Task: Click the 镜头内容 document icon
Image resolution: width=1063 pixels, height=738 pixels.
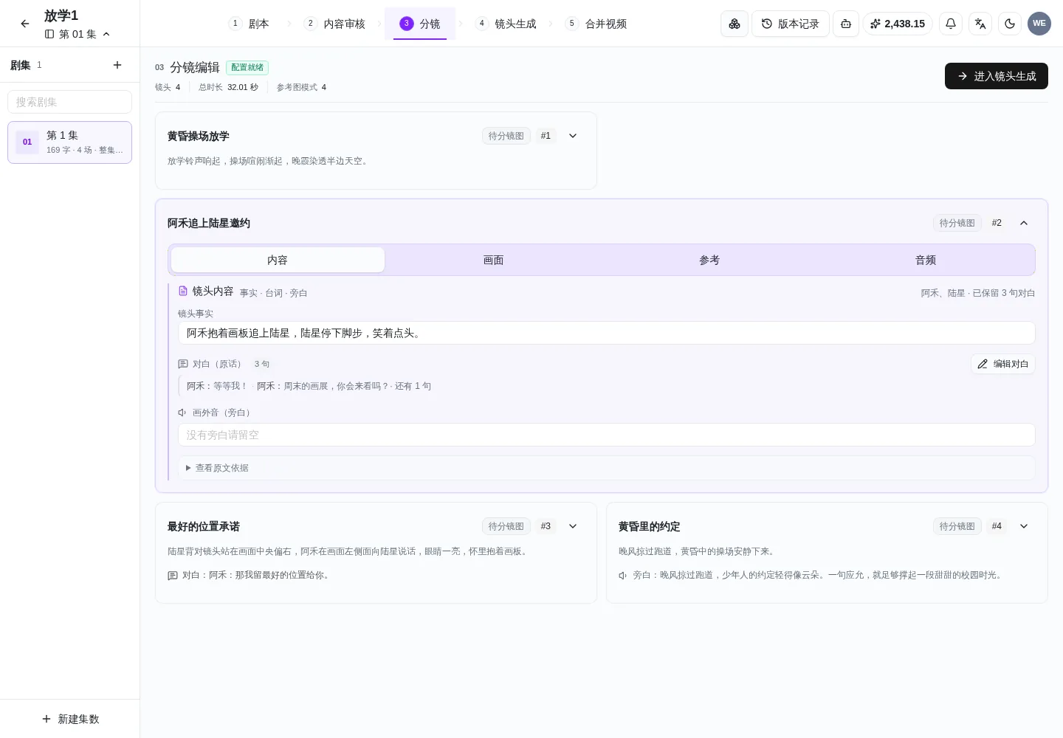Action: [183, 292]
